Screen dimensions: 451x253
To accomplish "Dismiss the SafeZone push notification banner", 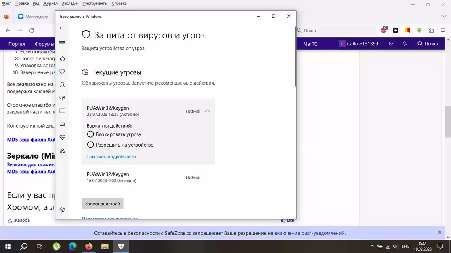I will pos(440,232).
